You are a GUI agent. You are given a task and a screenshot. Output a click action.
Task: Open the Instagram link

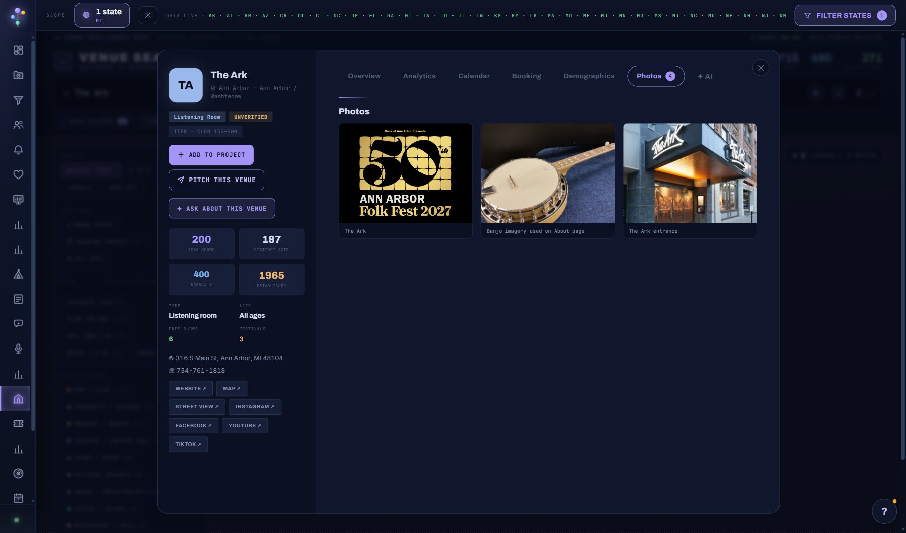coord(255,407)
